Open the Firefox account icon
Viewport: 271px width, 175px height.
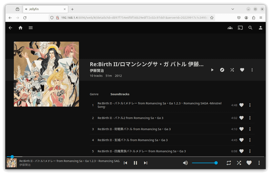(246, 18)
